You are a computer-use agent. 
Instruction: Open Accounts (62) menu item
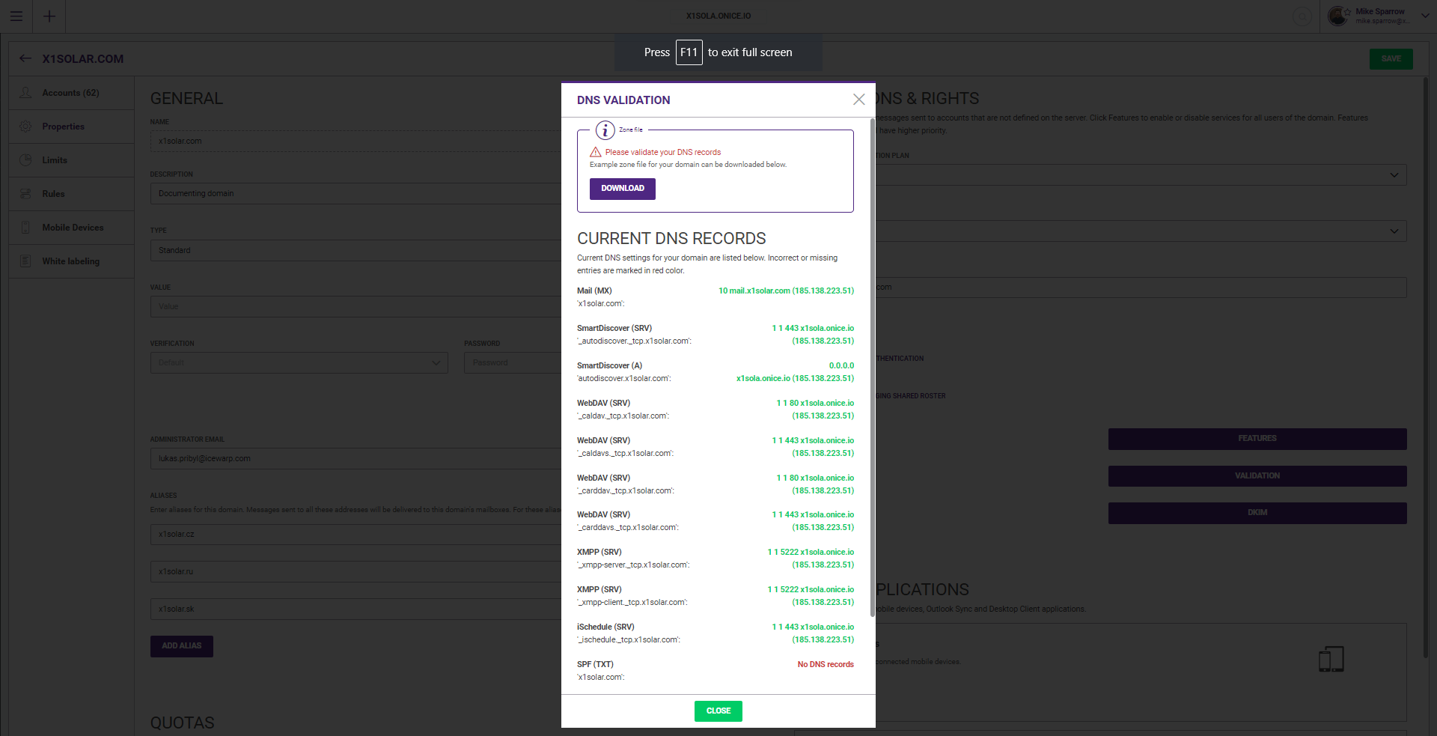point(71,93)
